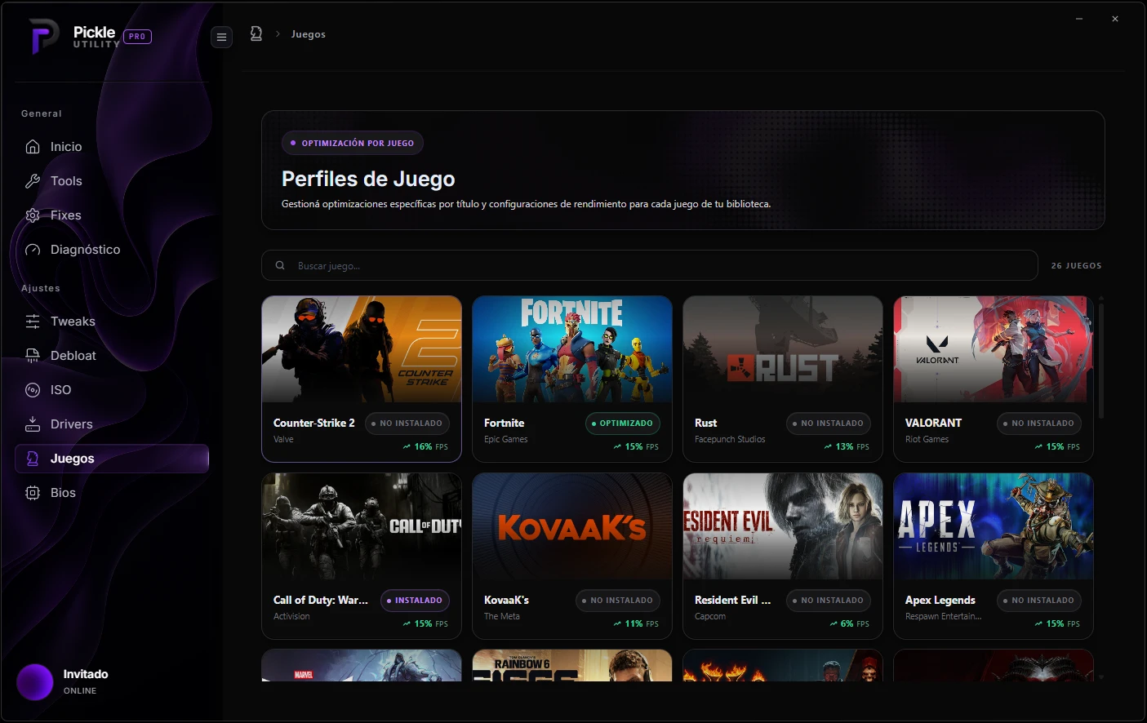Focus the Buscar juego search field
The width and height of the screenshot is (1147, 723).
coord(650,265)
